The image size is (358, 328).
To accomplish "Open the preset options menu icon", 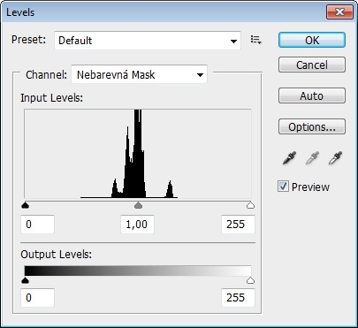I will click(x=255, y=40).
